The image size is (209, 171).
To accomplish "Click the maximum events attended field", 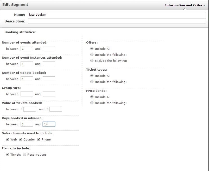I will (49, 48).
